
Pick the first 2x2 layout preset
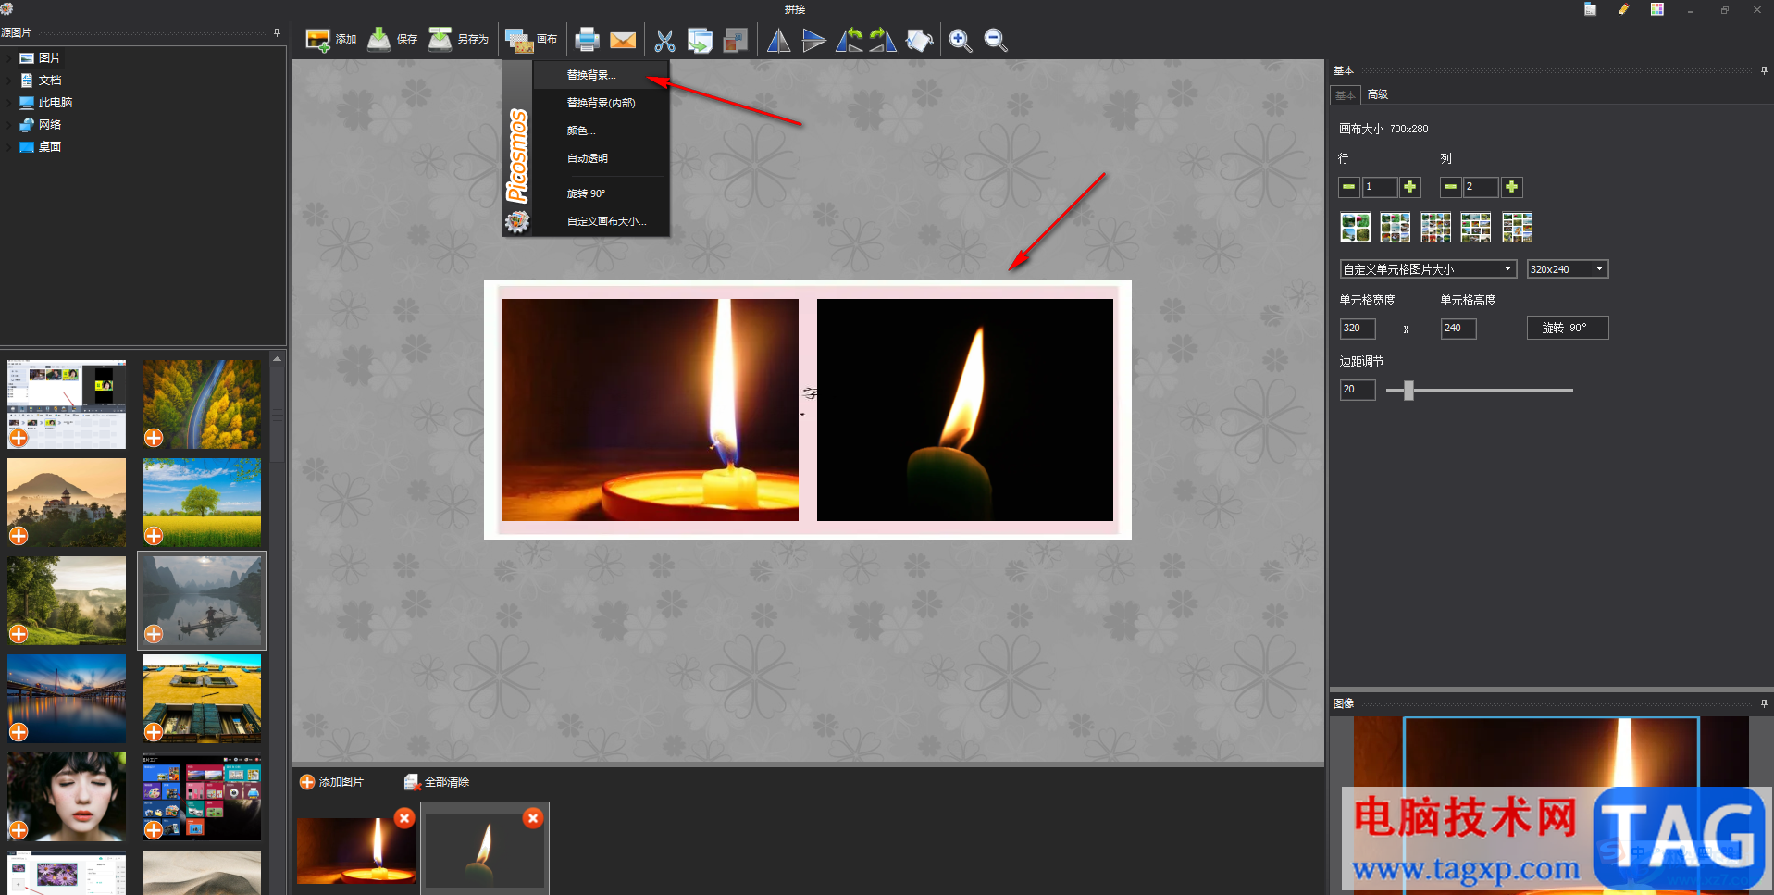coord(1355,227)
